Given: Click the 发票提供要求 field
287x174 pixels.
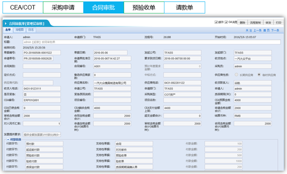Looking at the screenshot, I should coord(42,135).
